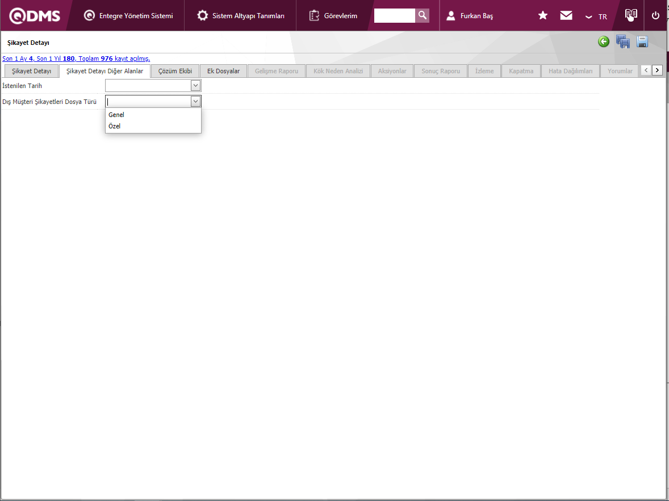Viewport: 669px width, 501px height.
Task: Open the help book icon
Action: click(x=630, y=15)
